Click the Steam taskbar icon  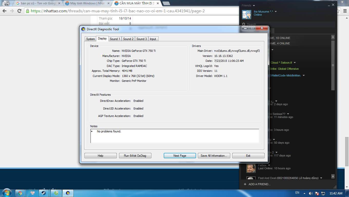pyautogui.click(x=44, y=193)
